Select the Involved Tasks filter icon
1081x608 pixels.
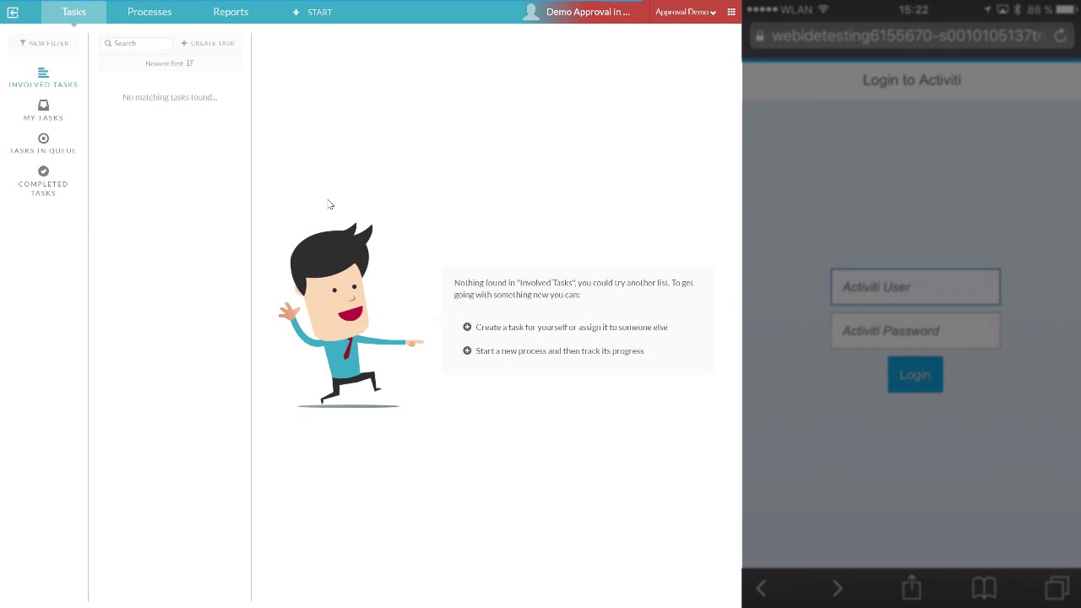[43, 73]
